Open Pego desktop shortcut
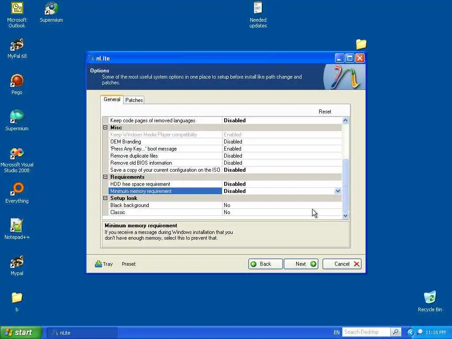This screenshot has width=452, height=339. (17, 84)
